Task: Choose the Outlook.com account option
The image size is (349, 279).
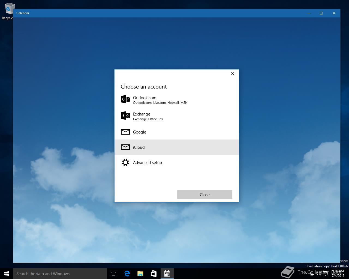Action: coord(176,100)
